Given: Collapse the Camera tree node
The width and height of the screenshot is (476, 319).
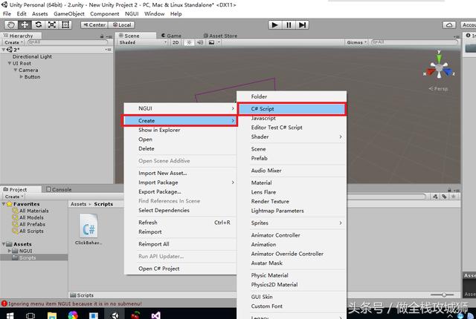Looking at the screenshot, I should coord(16,70).
